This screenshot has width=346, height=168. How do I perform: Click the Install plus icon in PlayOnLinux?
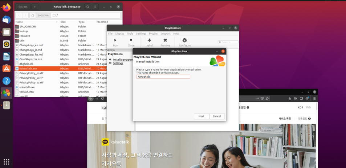point(149,41)
